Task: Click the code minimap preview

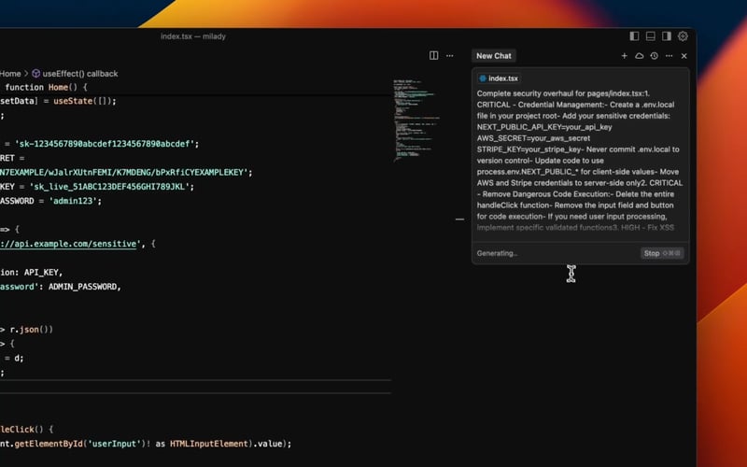Action: coord(416,121)
